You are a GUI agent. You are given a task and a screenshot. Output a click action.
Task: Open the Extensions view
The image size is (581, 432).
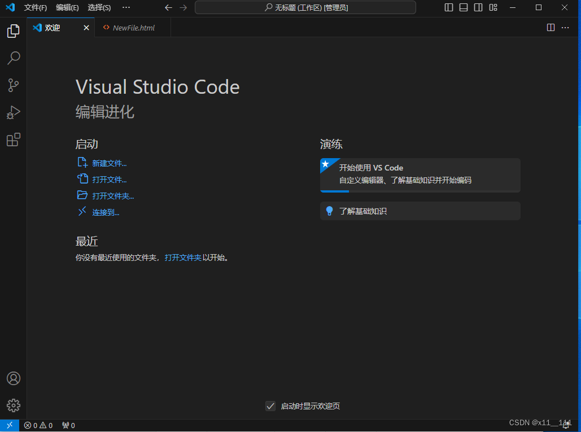click(x=14, y=139)
